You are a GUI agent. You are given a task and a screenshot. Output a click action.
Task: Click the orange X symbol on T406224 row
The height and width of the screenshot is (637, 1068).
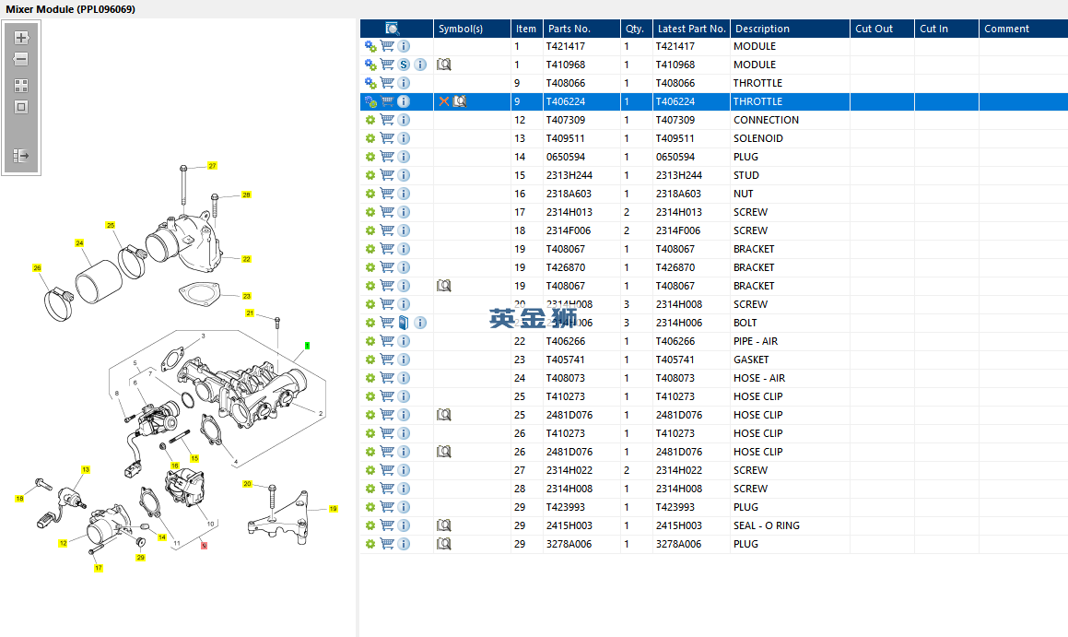click(x=444, y=101)
